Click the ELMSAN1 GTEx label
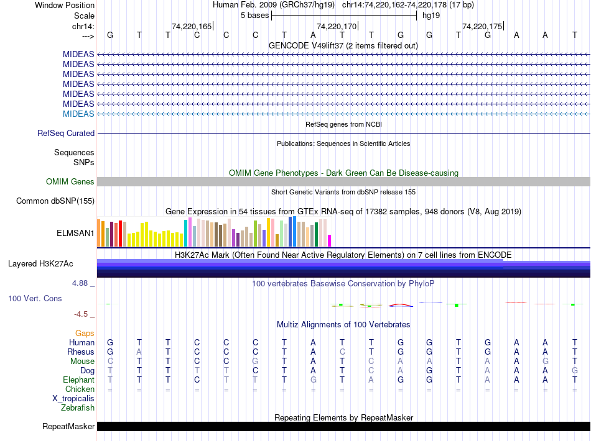 tap(75, 234)
